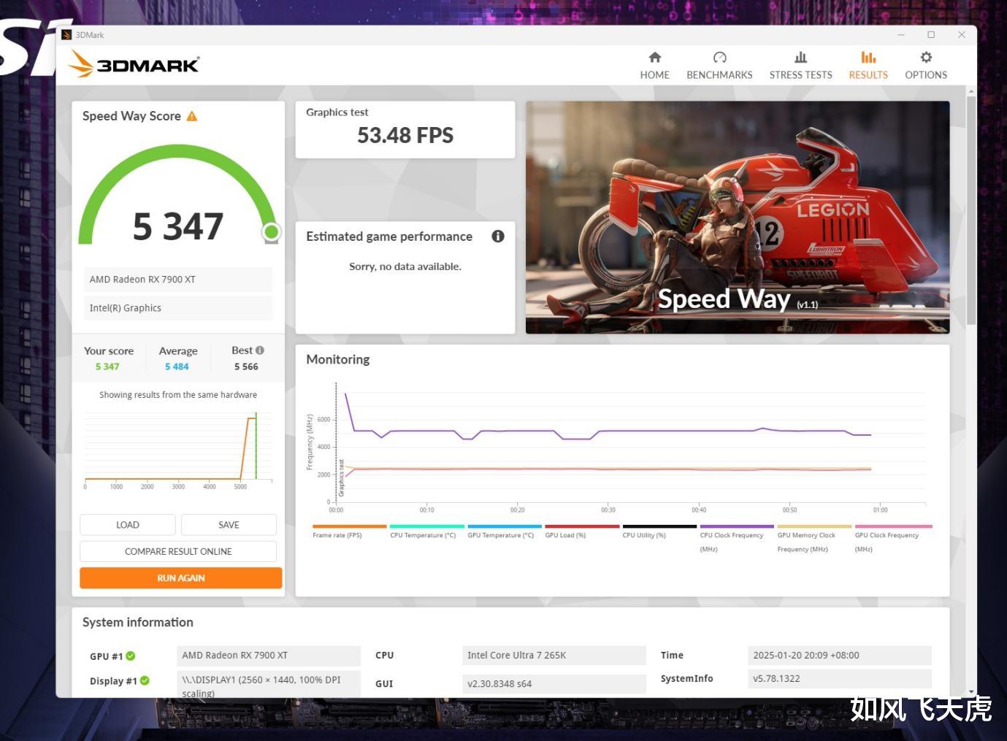Click the SAVE button
1007x741 pixels.
(229, 525)
